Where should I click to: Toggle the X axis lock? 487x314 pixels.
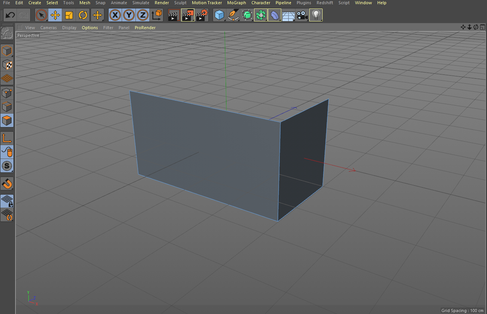point(115,15)
